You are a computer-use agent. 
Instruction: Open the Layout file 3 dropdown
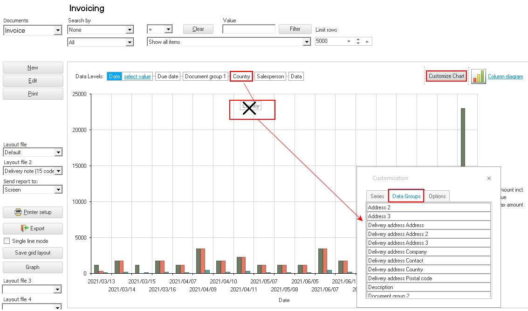coord(58,290)
